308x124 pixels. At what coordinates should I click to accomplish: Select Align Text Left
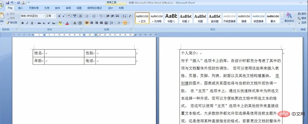[87, 23]
